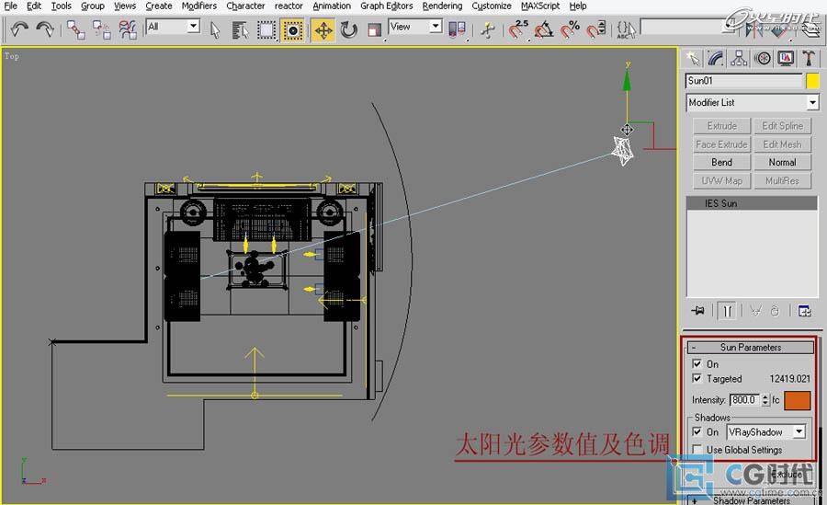This screenshot has width=827, height=505.
Task: Open the View reference coordinate dropdown
Action: pyautogui.click(x=415, y=26)
